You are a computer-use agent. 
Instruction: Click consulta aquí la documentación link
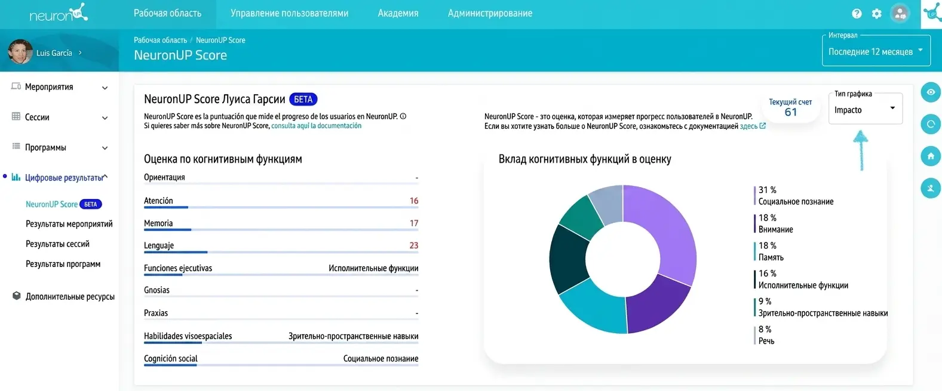[x=317, y=126]
